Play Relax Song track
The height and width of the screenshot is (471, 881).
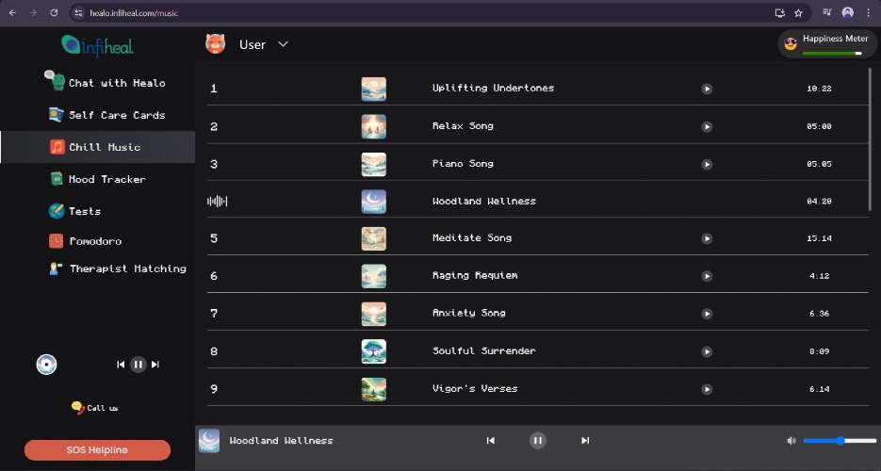(x=707, y=127)
